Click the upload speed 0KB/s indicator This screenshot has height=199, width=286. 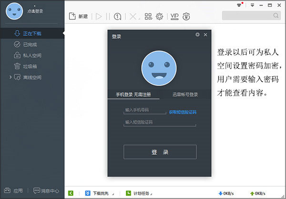[258, 193]
